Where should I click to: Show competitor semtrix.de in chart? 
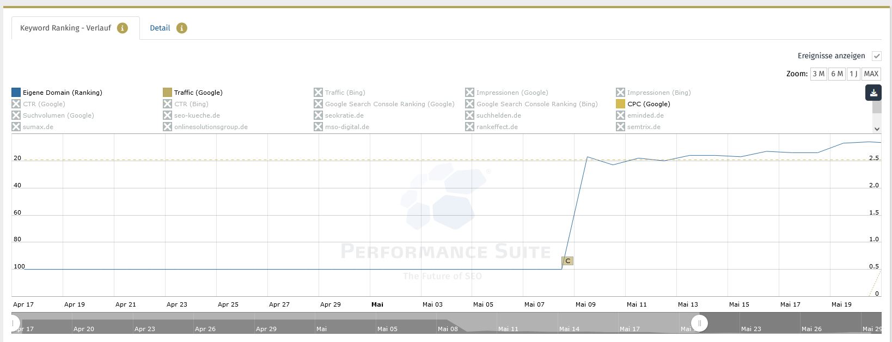coord(638,127)
